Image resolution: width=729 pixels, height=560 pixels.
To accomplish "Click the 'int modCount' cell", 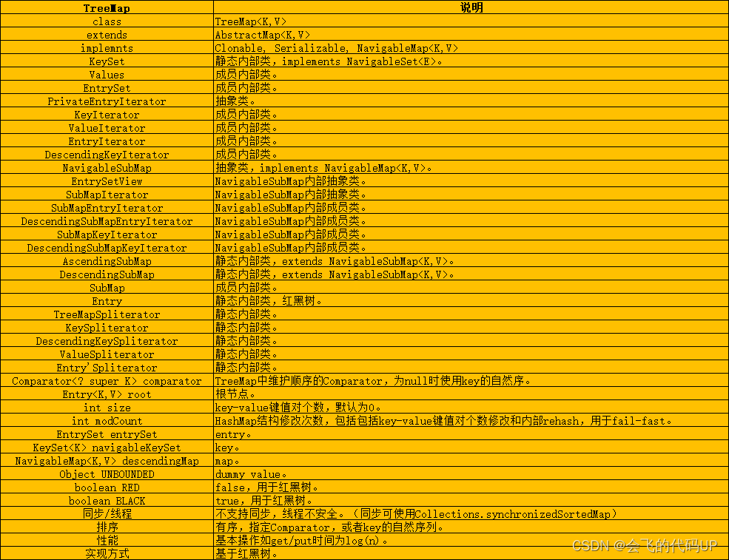I will tap(107, 421).
